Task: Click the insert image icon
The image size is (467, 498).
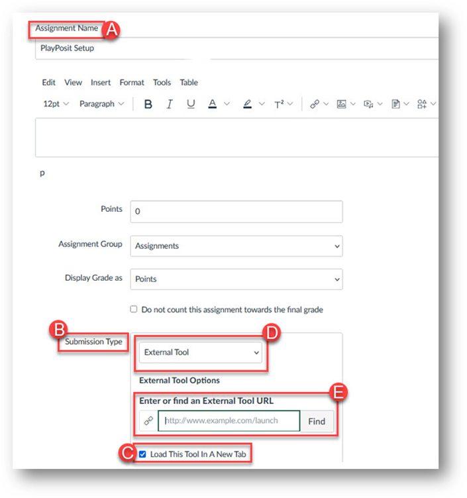Action: pyautogui.click(x=341, y=104)
